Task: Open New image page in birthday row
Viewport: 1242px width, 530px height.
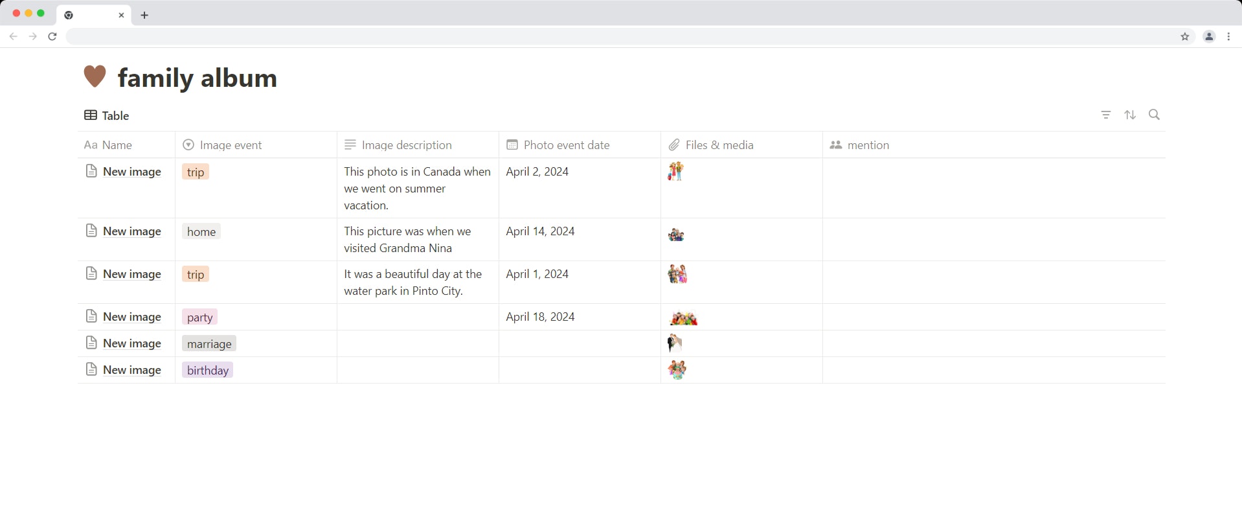Action: 132,370
